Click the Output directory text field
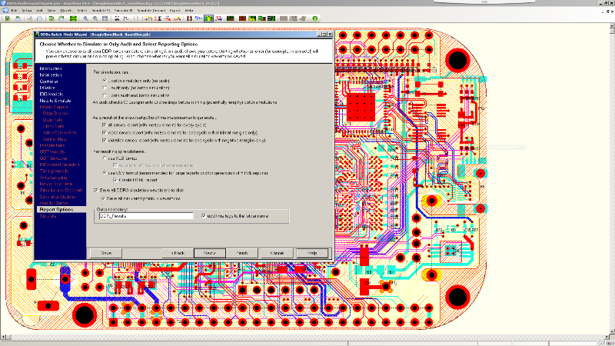This screenshot has width=615, height=346. 146,216
